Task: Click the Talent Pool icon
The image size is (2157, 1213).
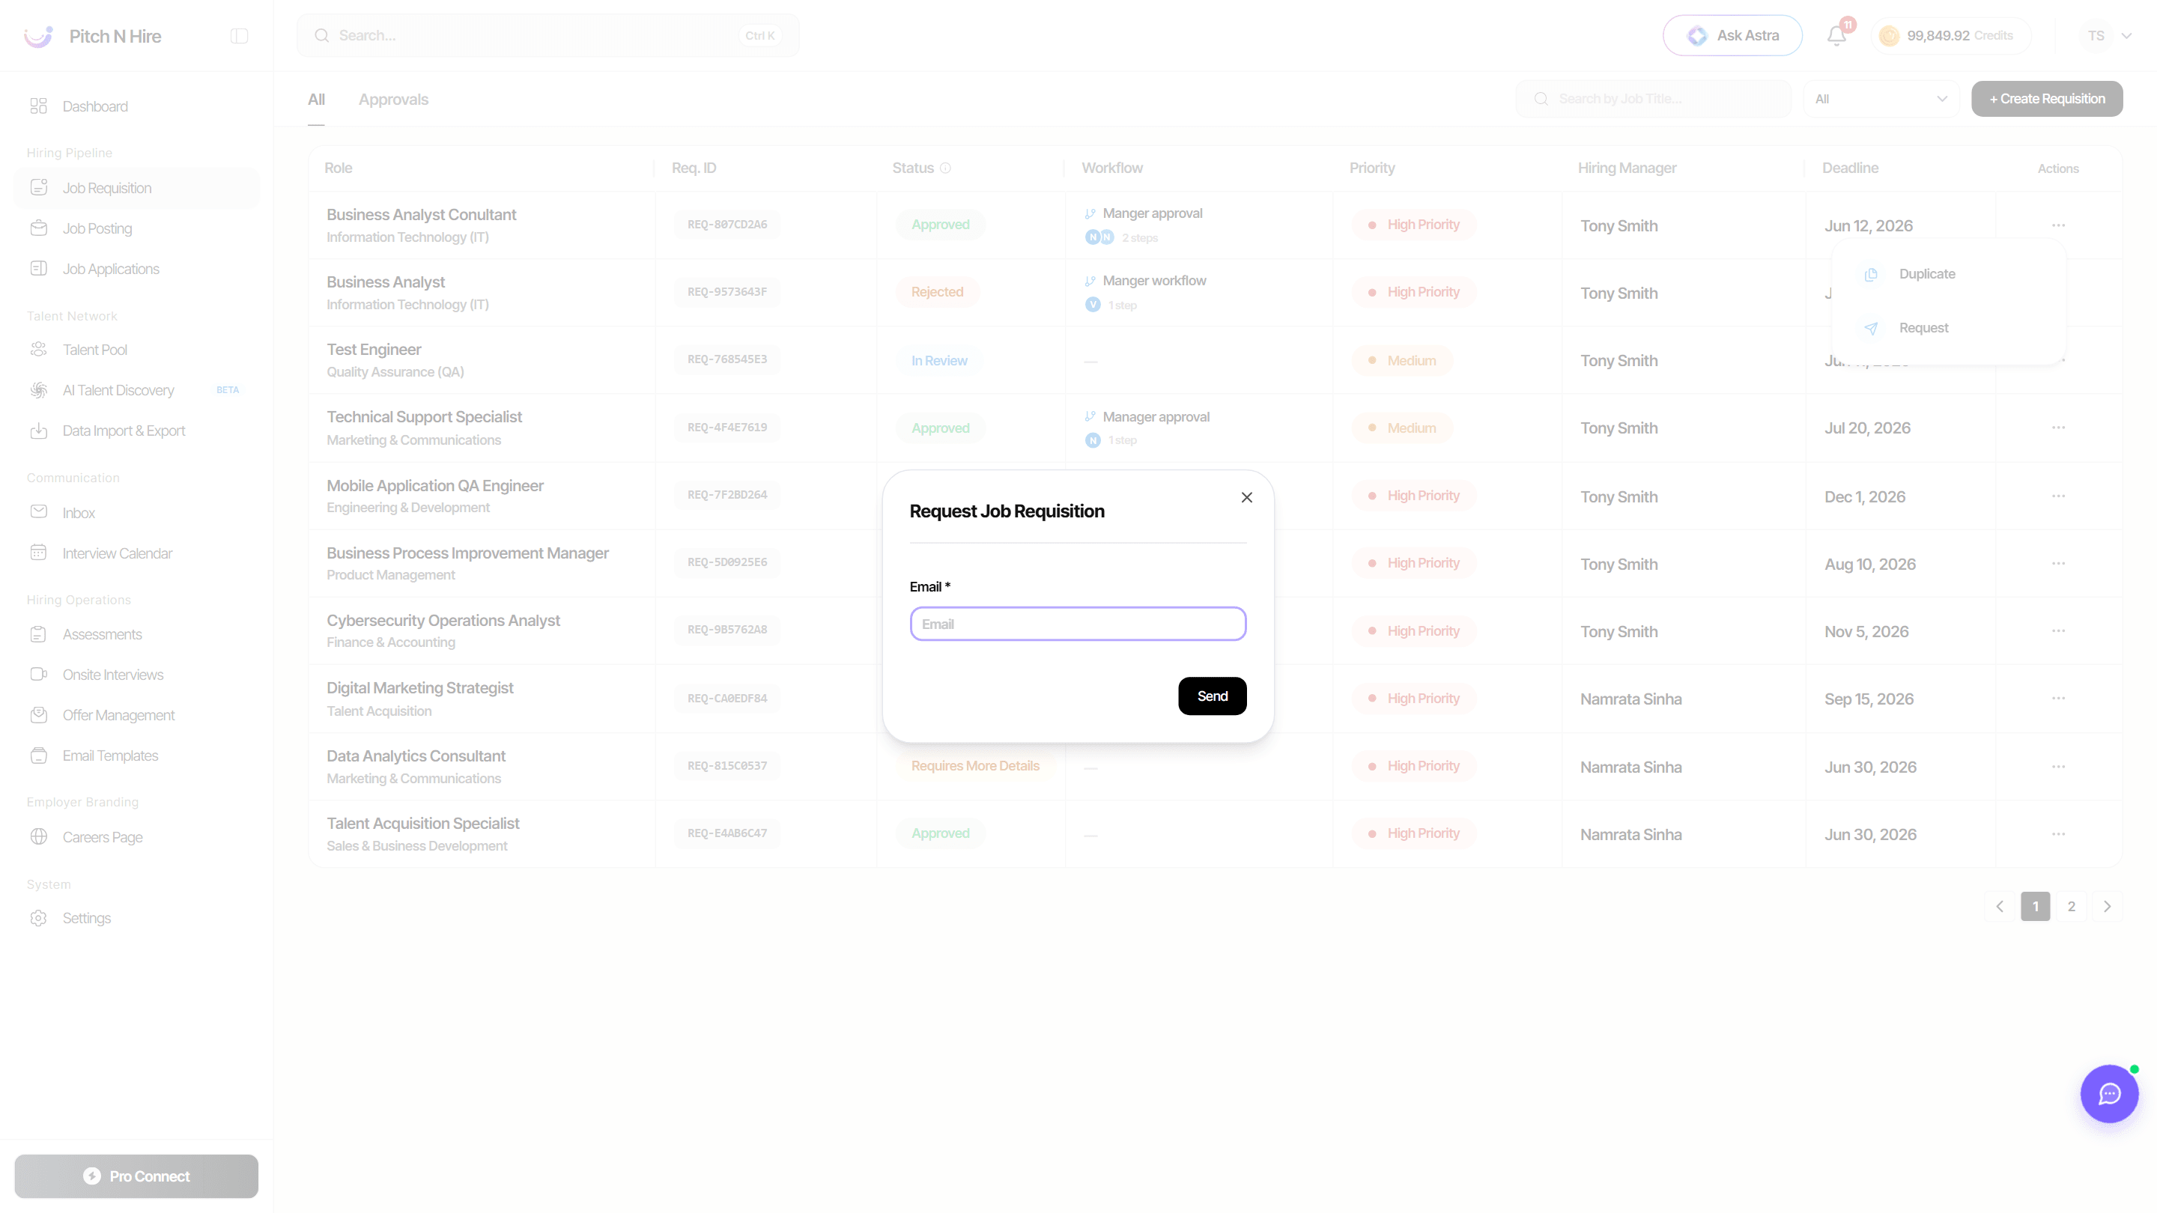Action: coord(38,349)
